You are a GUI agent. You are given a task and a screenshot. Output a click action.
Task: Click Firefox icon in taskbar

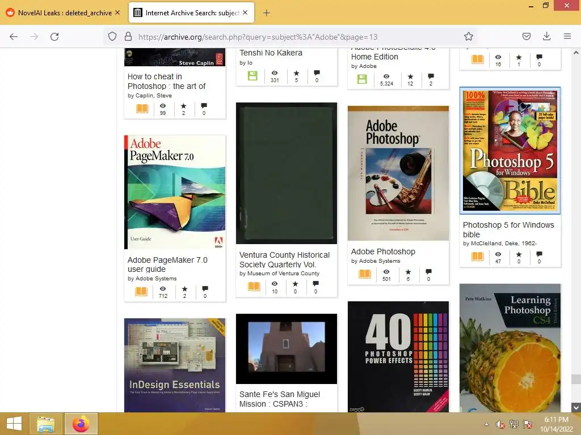pyautogui.click(x=81, y=424)
